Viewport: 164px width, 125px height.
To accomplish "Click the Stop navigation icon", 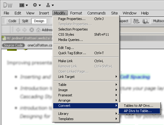I will tap(32, 30).
